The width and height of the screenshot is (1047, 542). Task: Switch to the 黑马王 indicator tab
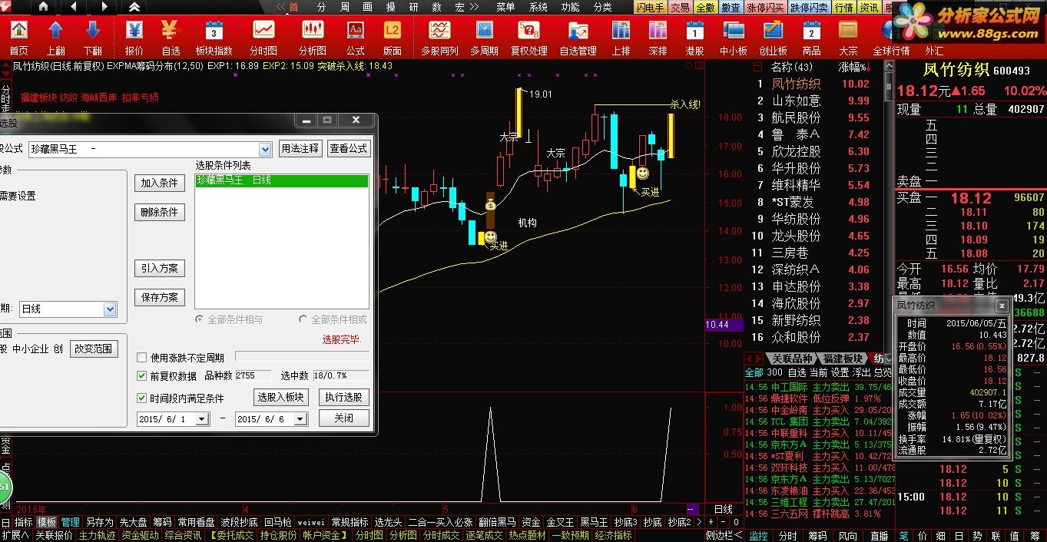click(594, 522)
